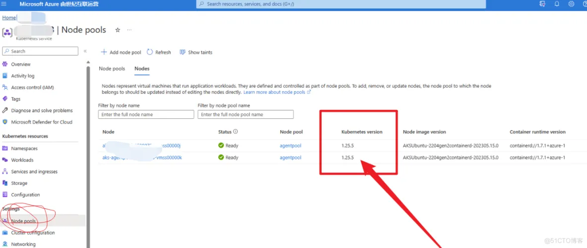Click the Status info icon
The height and width of the screenshot is (248, 587).
(x=235, y=132)
